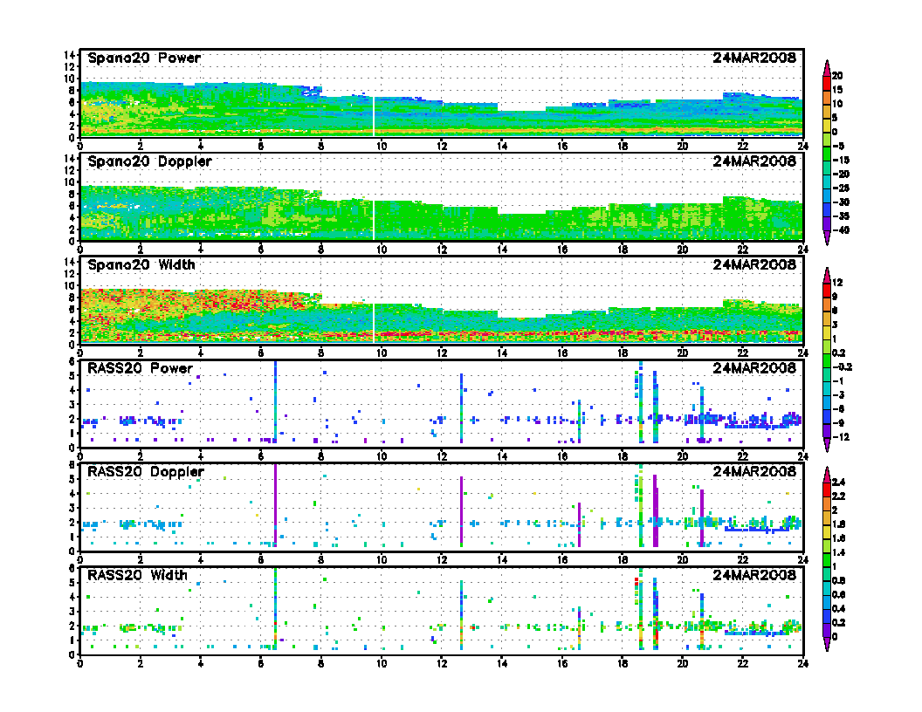Viewport: 922px width, 712px height.
Task: Click the purple vertical streak near hour 6.5 in RASS20 Doppler
Action: [x=275, y=505]
